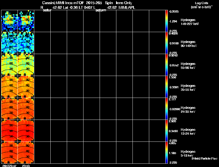Click the color bar for Hydrogen 149-227 keV
The image size is (219, 167).
tap(166, 21)
